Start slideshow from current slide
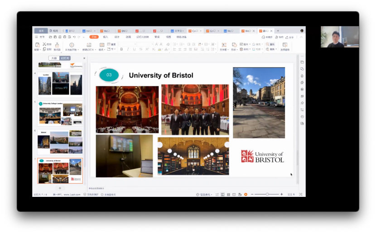376x234 pixels. pyautogui.click(x=72, y=45)
